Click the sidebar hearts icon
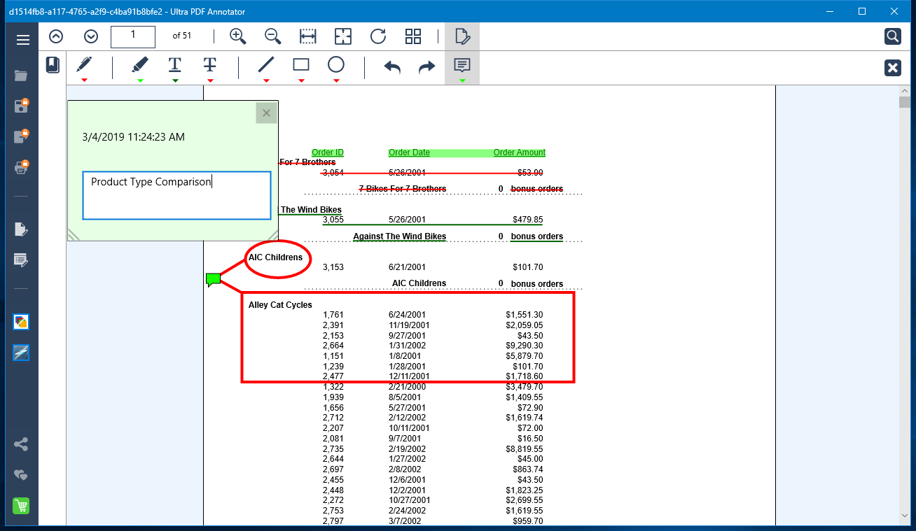This screenshot has width=916, height=531. pos(21,475)
